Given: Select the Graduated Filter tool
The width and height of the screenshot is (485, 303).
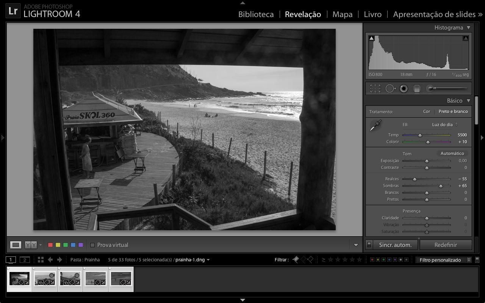Looking at the screenshot, I should 417,89.
